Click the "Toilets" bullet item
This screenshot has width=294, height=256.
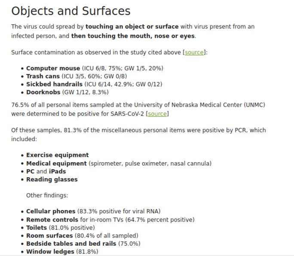(37, 228)
